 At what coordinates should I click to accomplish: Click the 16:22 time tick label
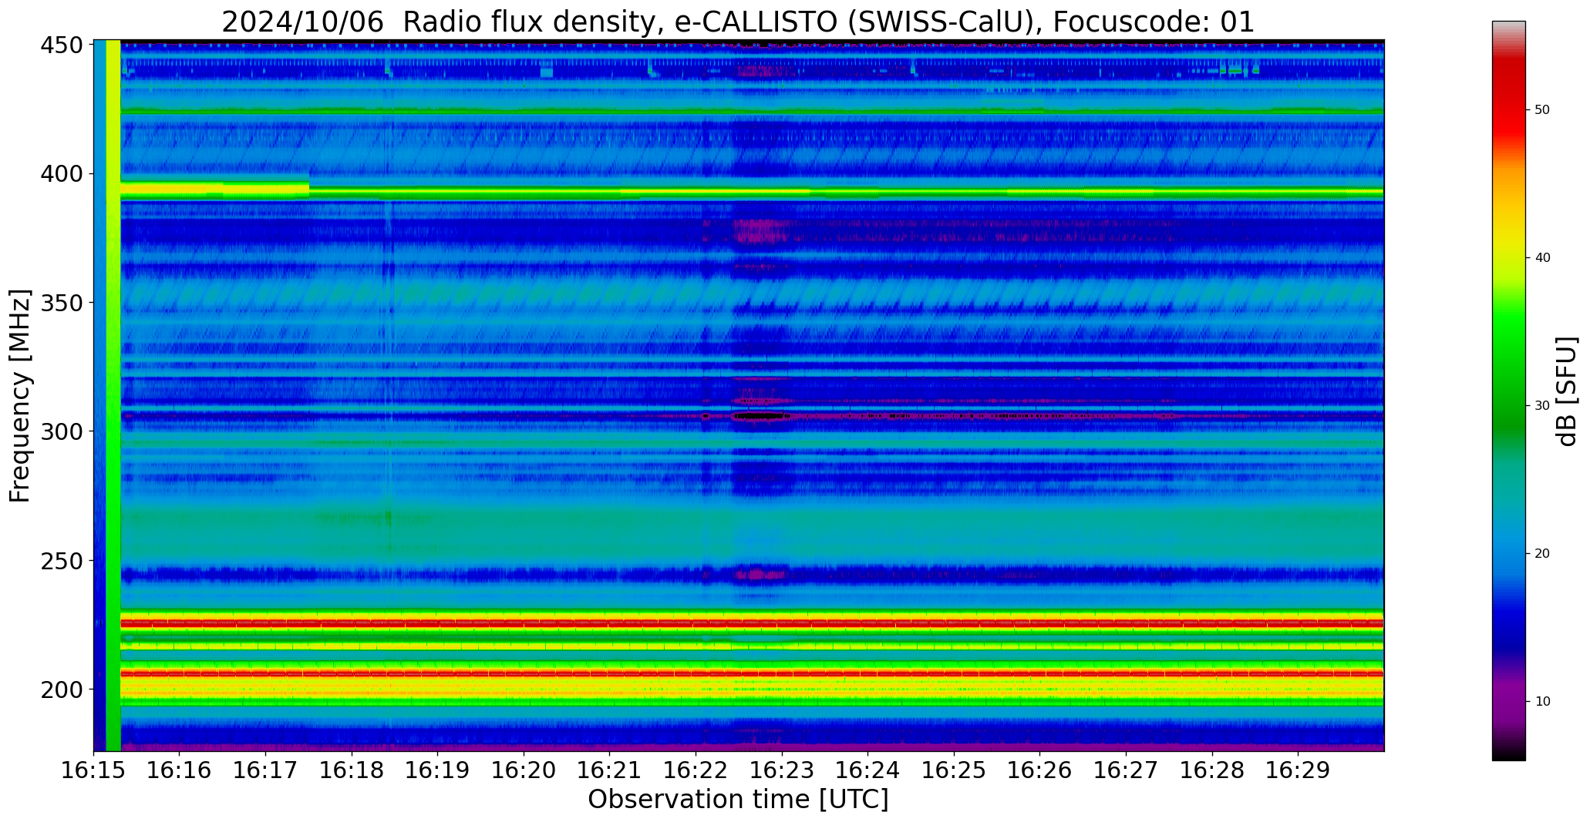point(696,770)
